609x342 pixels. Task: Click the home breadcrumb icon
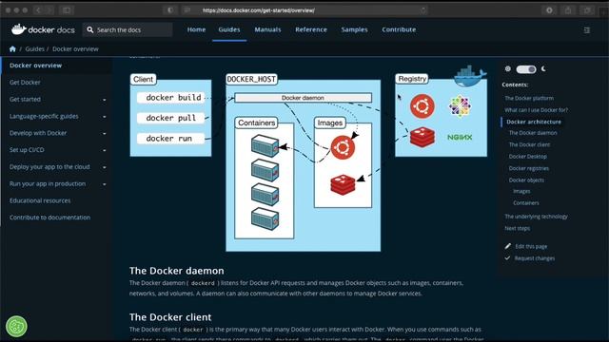coord(12,48)
